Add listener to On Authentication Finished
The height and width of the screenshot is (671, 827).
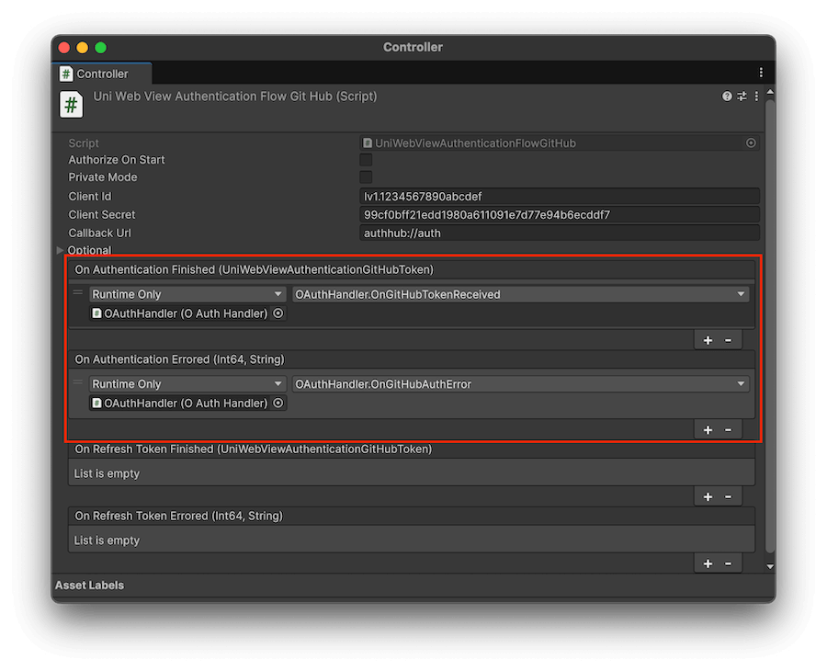click(708, 340)
